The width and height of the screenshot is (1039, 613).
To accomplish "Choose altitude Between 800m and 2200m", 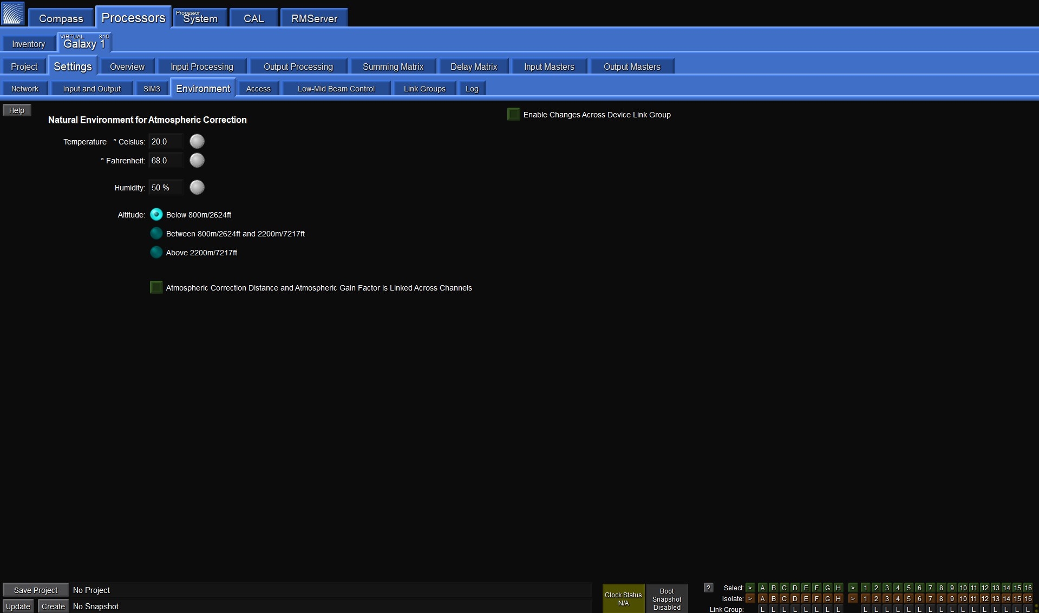I will pyautogui.click(x=156, y=234).
